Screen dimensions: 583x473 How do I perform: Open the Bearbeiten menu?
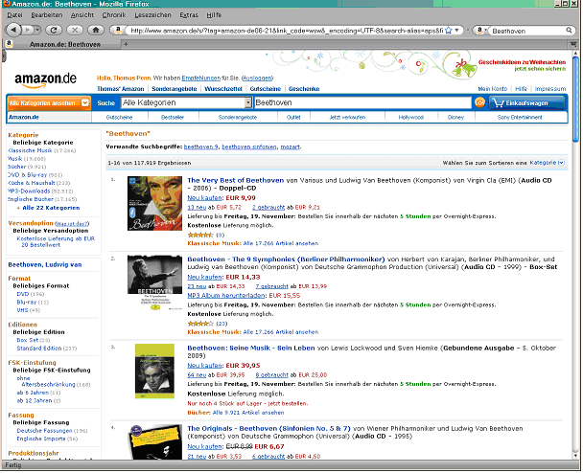[47, 15]
